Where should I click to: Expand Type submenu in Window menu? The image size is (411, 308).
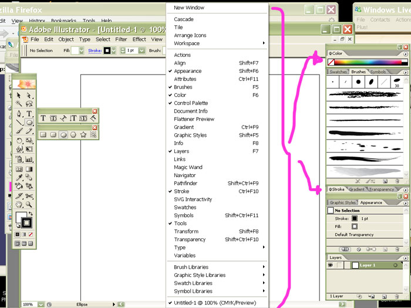tap(217, 248)
